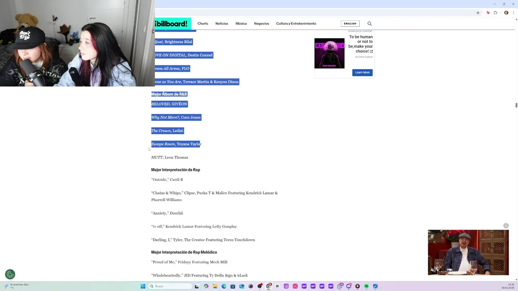Open the Billboard search magnifier icon
Image resolution: width=518 pixels, height=291 pixels.
point(369,23)
